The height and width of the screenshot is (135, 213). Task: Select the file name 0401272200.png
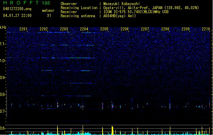coord(17,9)
